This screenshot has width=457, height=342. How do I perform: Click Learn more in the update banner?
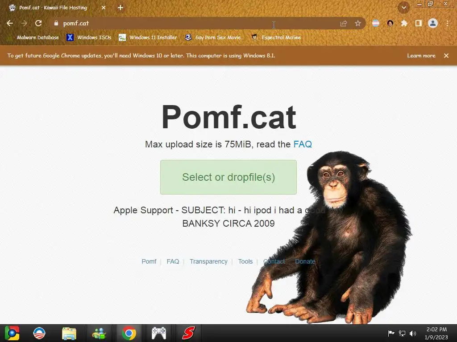point(421,56)
